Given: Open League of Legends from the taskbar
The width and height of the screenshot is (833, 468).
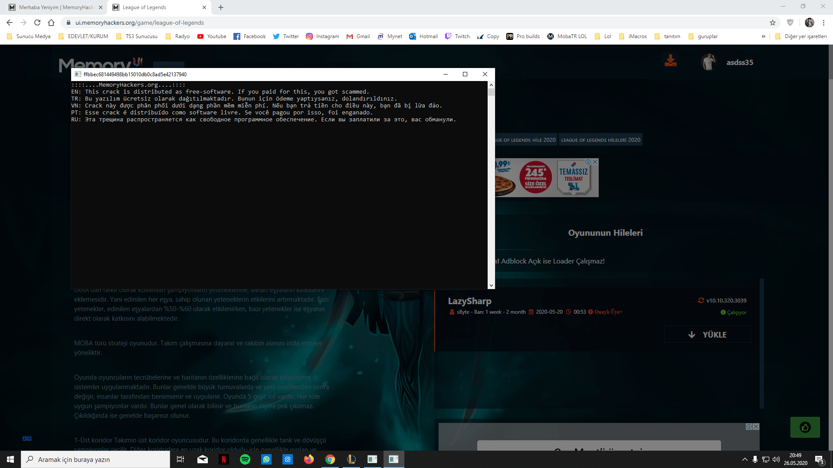Looking at the screenshot, I should click(x=351, y=459).
